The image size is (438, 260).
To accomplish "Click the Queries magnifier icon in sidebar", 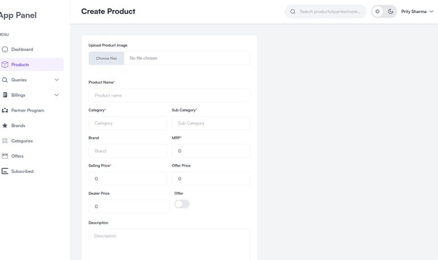I will coord(5,80).
